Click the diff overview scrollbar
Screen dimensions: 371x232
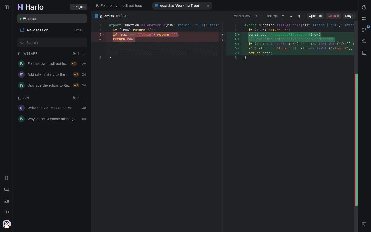tap(356, 126)
